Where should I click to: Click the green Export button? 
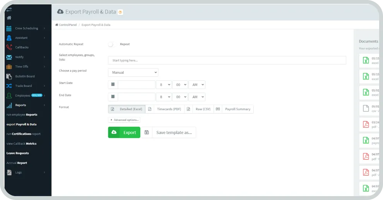coord(124,132)
